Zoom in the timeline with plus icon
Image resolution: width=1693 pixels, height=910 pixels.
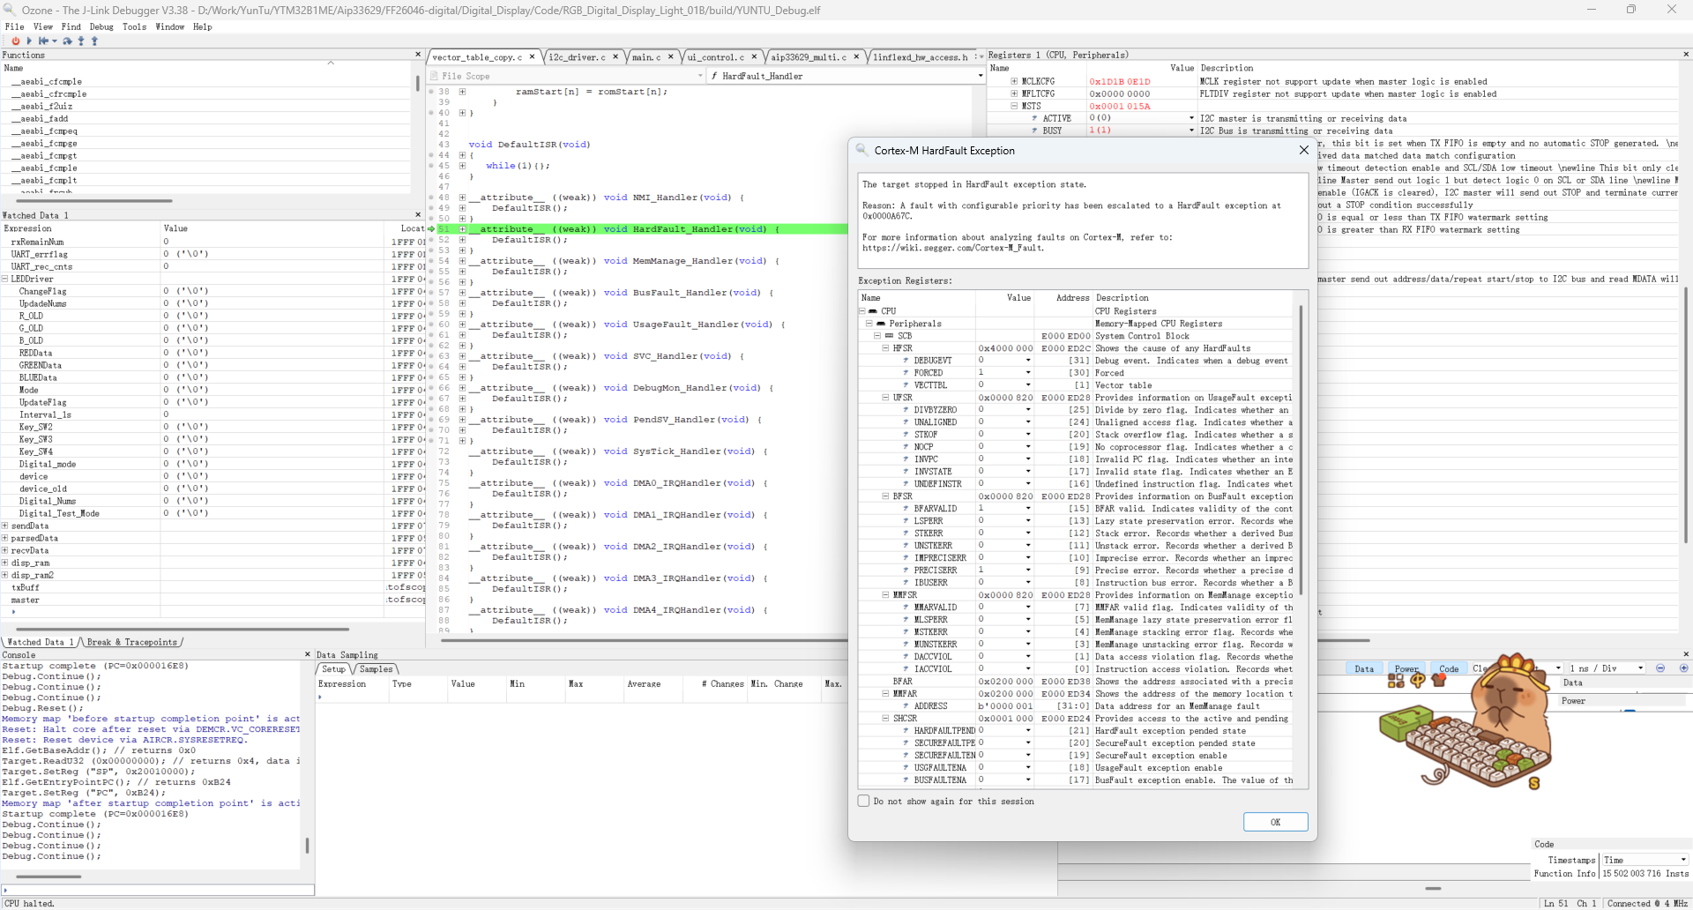pyautogui.click(x=1683, y=668)
